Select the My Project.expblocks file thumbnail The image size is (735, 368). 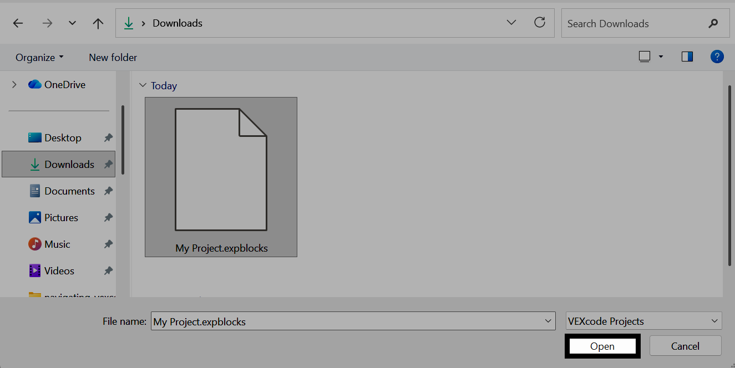(221, 169)
